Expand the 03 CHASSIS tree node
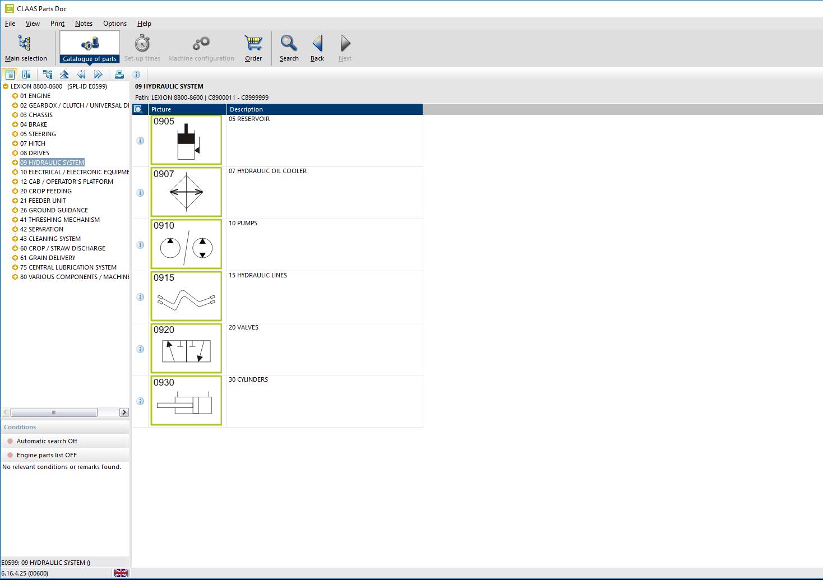 pos(15,115)
